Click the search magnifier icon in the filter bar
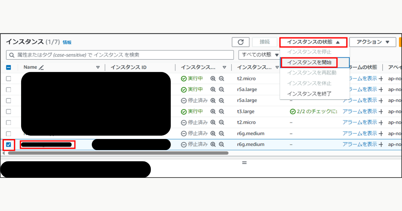Screen dimensions: 402x211 point(11,55)
